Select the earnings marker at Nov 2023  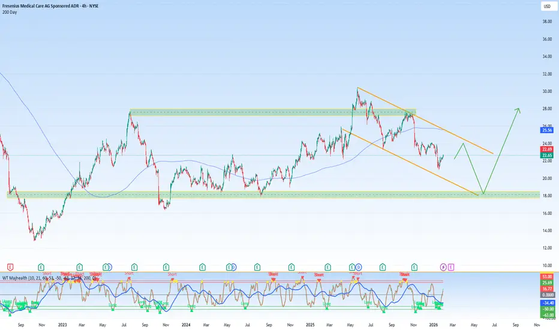(166, 267)
